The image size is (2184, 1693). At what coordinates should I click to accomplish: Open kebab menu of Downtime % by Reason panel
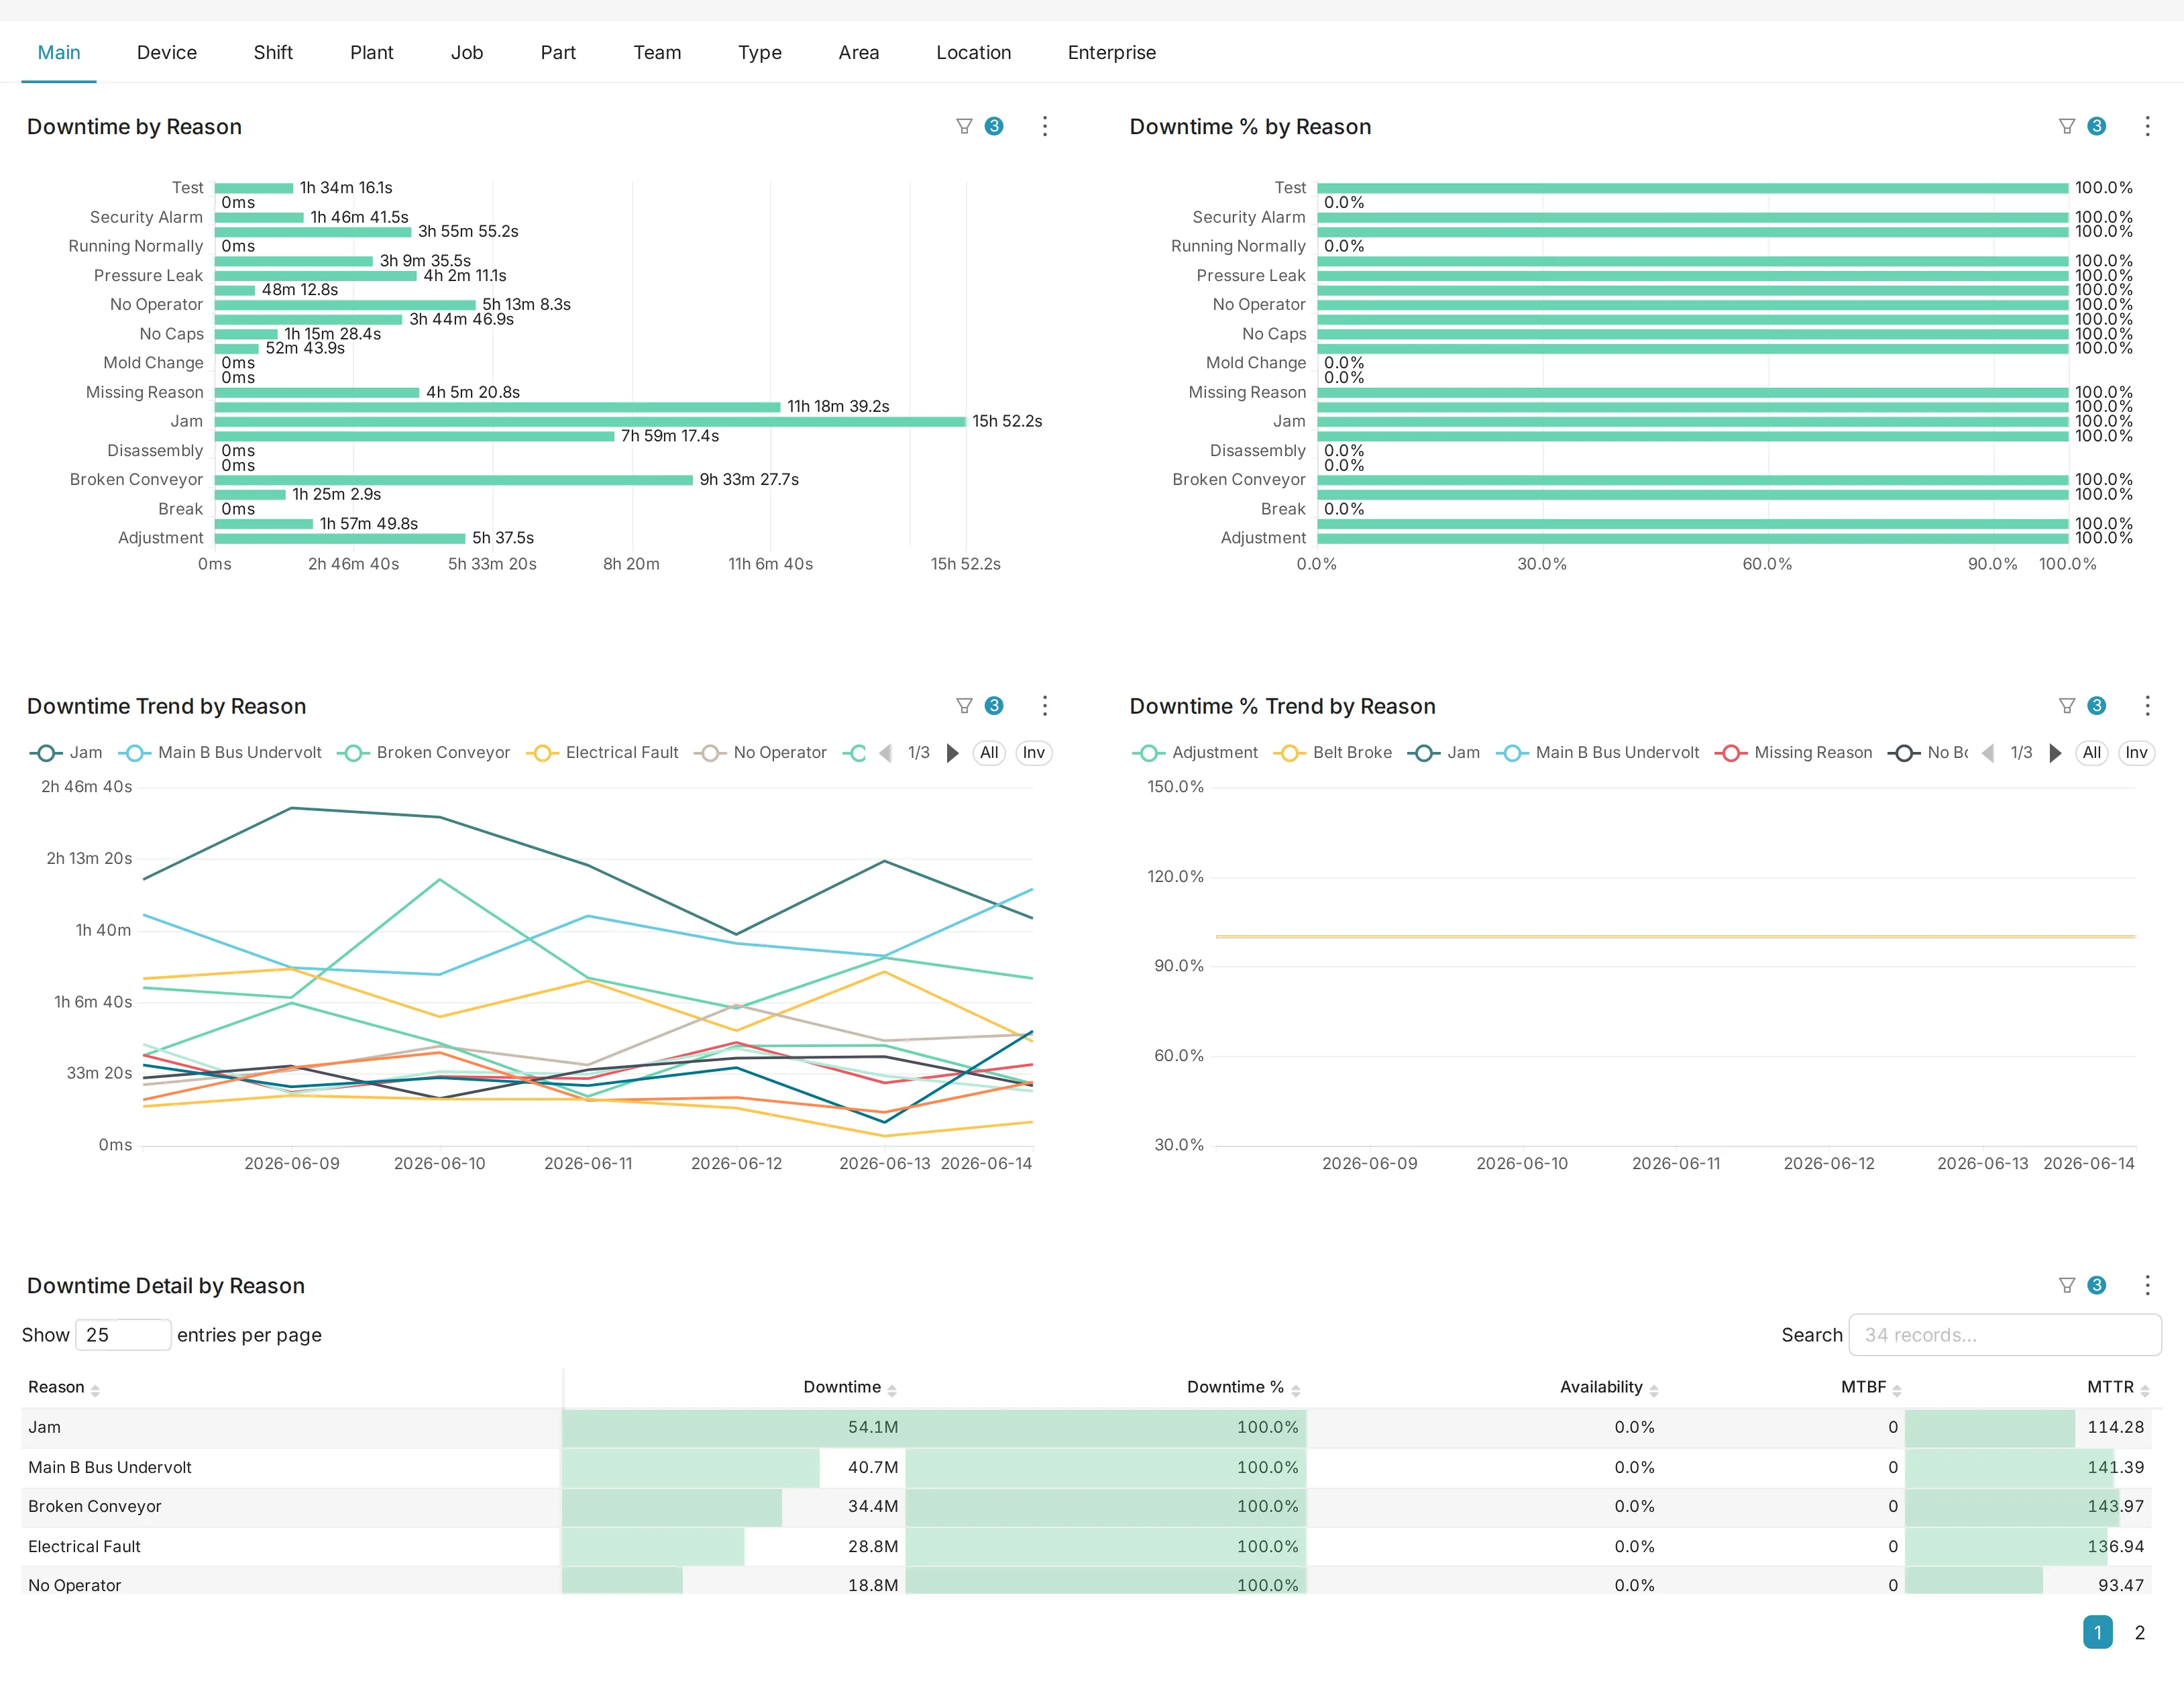[2147, 126]
